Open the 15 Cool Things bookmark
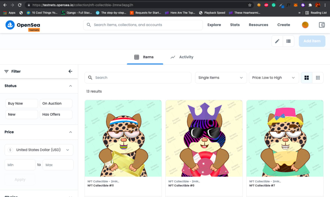This screenshot has height=197, width=330. 42,13
